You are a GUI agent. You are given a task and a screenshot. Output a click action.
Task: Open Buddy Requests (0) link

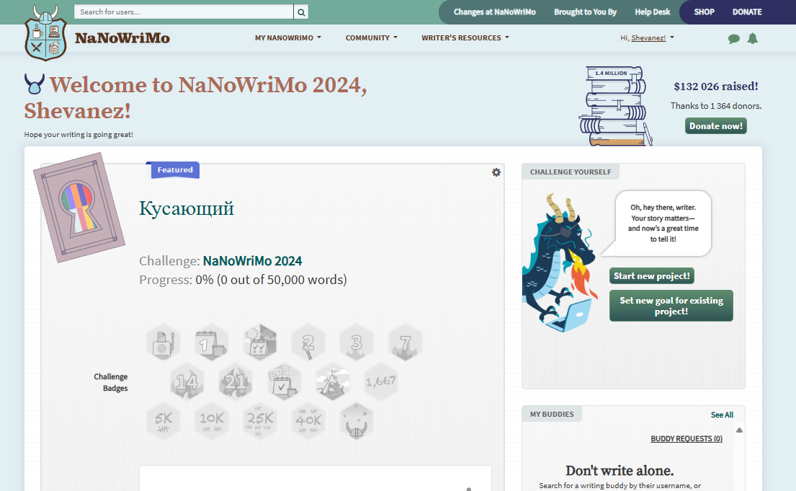[687, 438]
